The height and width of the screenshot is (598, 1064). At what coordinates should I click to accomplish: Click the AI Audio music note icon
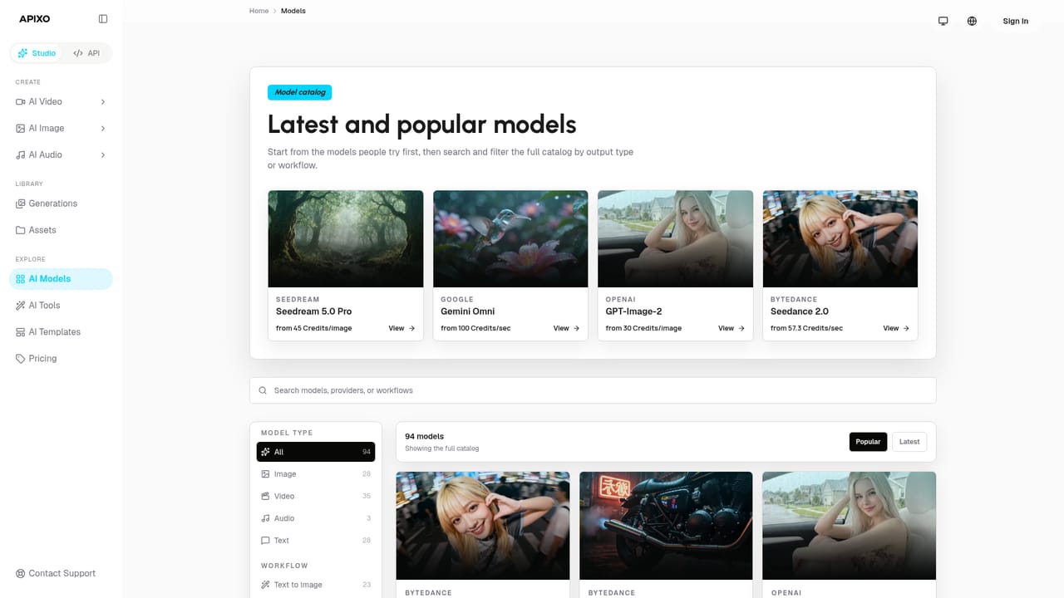(x=21, y=154)
